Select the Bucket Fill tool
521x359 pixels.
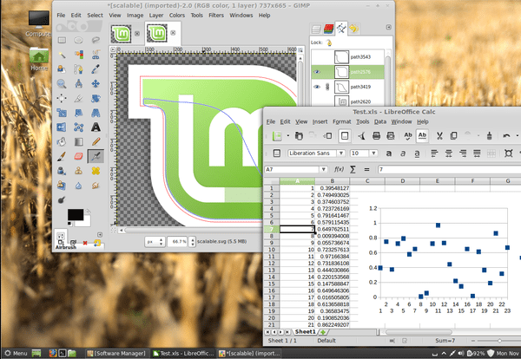coord(62,141)
